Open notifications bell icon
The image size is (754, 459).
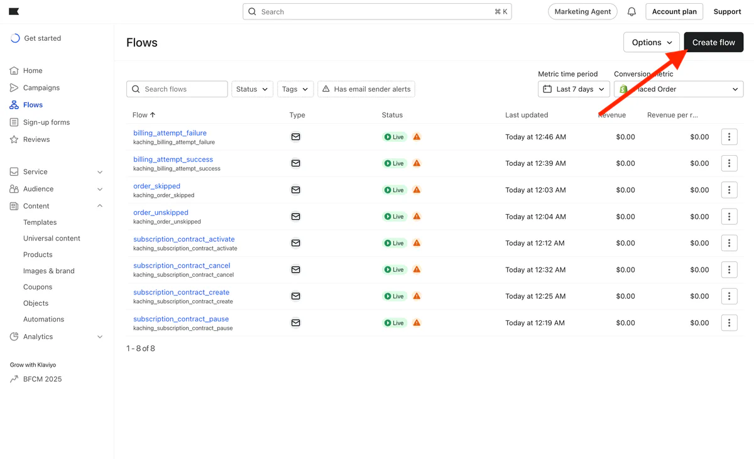(x=631, y=12)
